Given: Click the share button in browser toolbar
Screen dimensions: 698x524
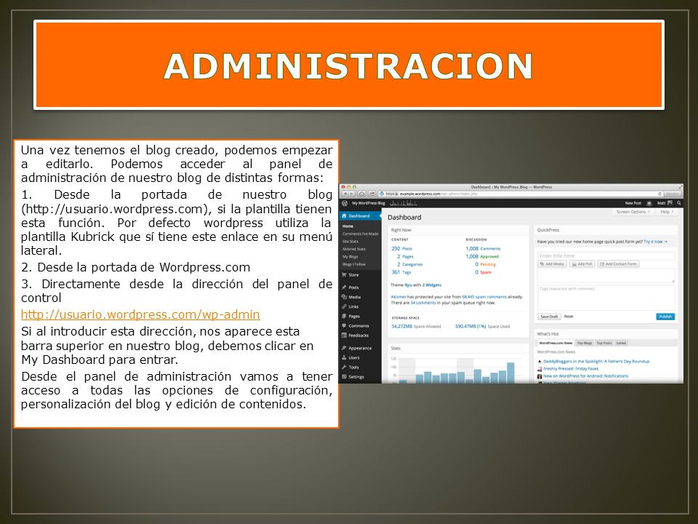Looking at the screenshot, I should point(372,194).
